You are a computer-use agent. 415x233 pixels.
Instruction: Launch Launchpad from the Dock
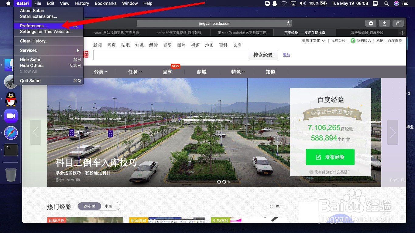click(x=11, y=82)
